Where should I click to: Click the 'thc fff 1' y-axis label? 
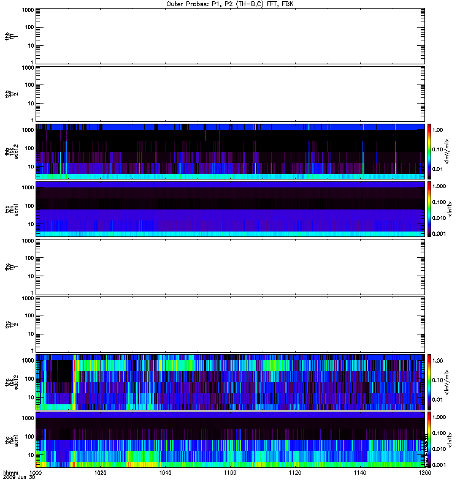tap(12, 267)
